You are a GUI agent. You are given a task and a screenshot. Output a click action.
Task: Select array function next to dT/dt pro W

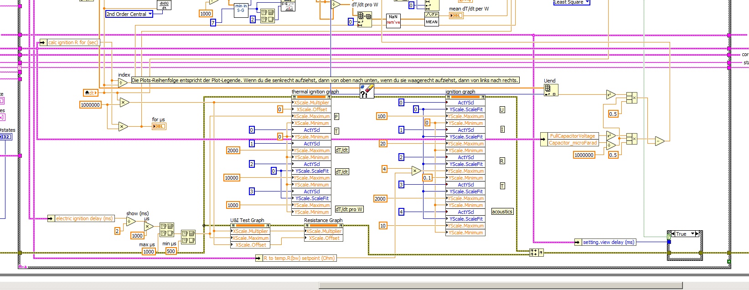tap(364, 19)
